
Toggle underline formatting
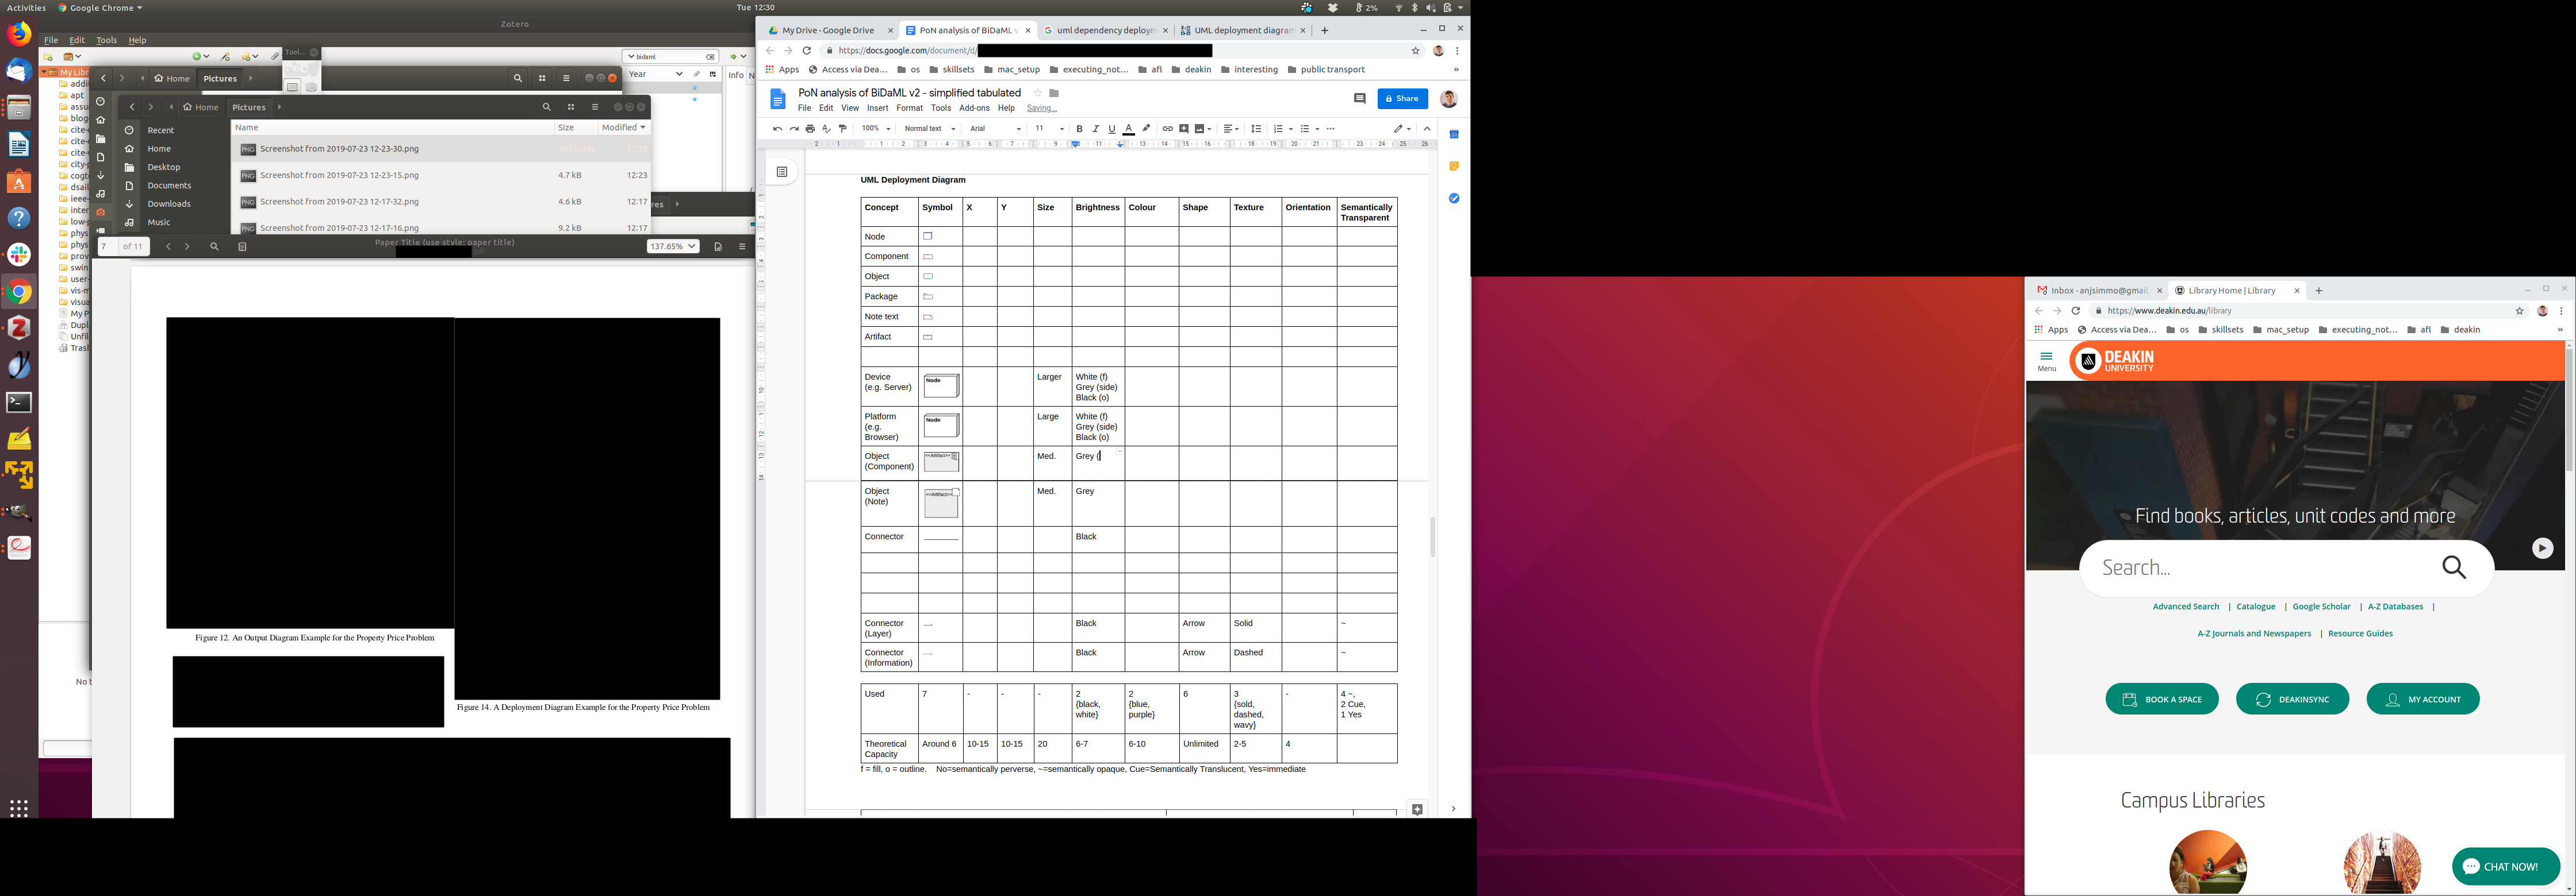tap(1111, 129)
